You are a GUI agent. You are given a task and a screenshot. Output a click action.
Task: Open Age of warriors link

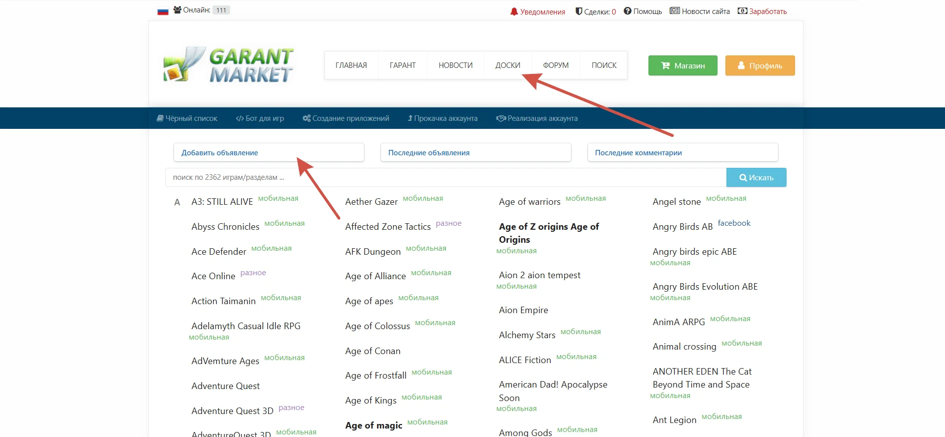pyautogui.click(x=529, y=202)
